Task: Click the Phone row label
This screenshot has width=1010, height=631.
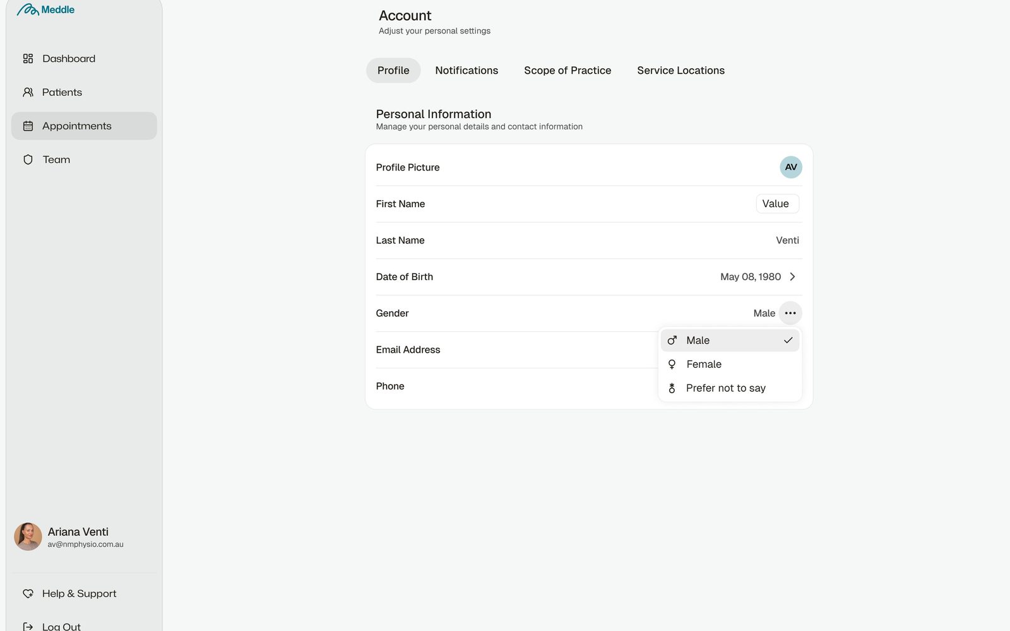Action: pyautogui.click(x=390, y=386)
